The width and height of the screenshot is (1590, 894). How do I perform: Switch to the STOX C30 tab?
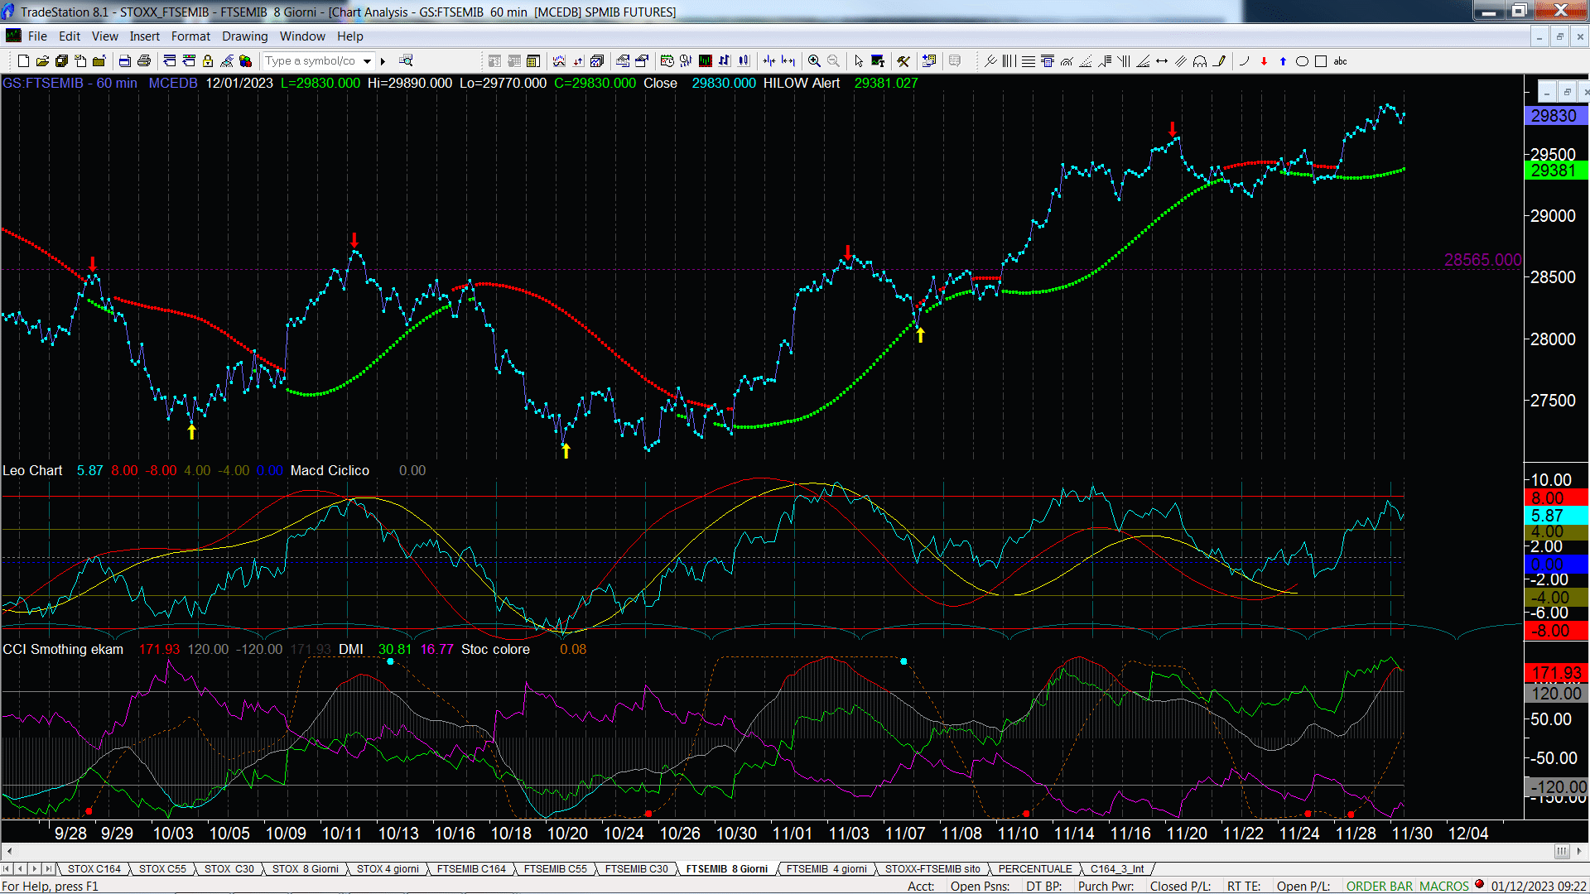click(229, 869)
